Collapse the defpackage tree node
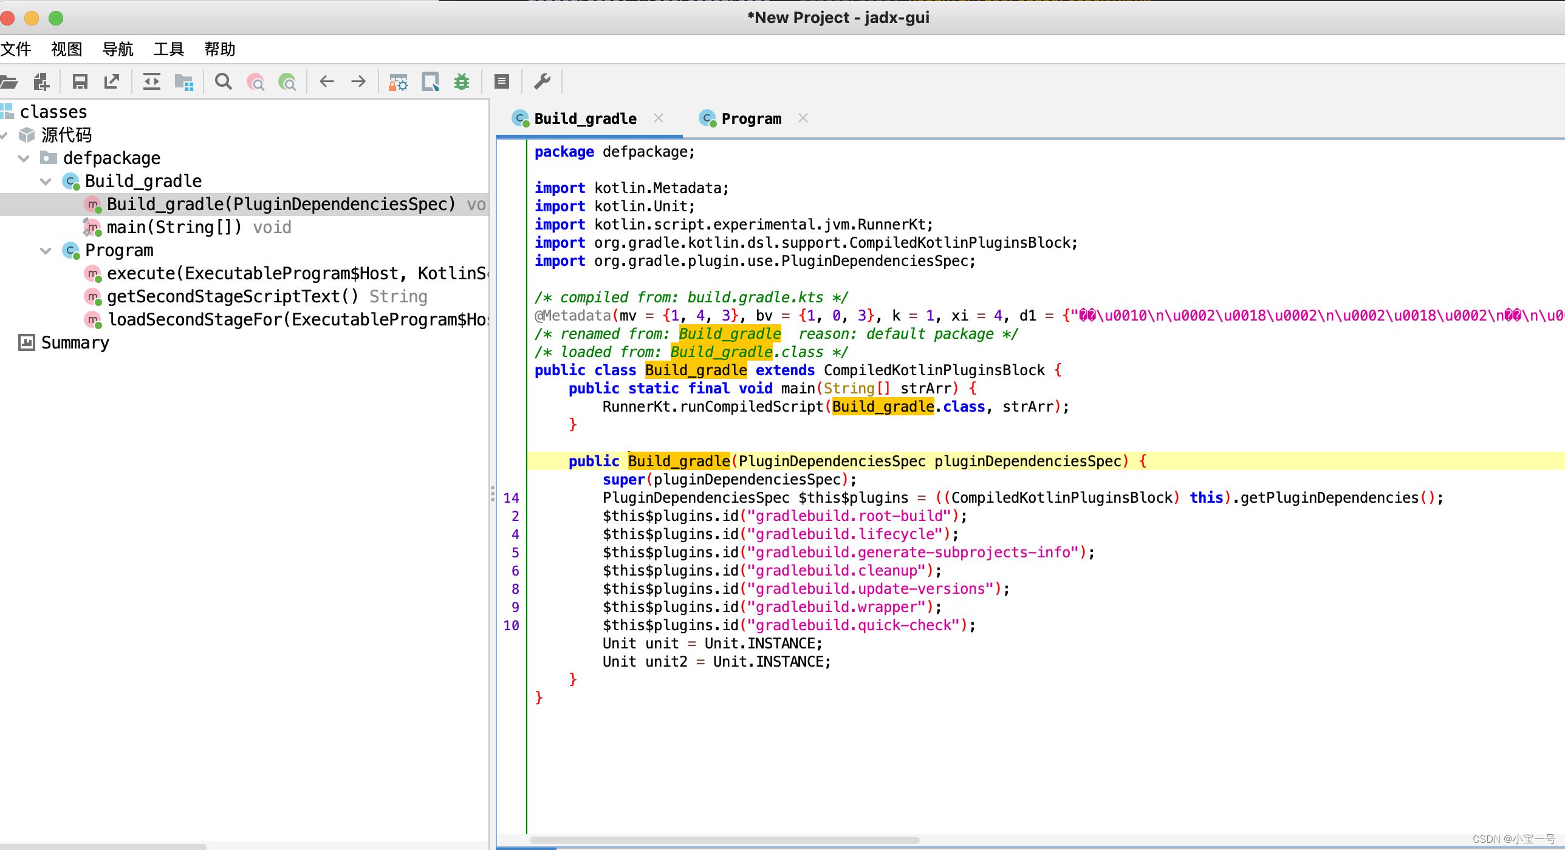 [x=24, y=158]
